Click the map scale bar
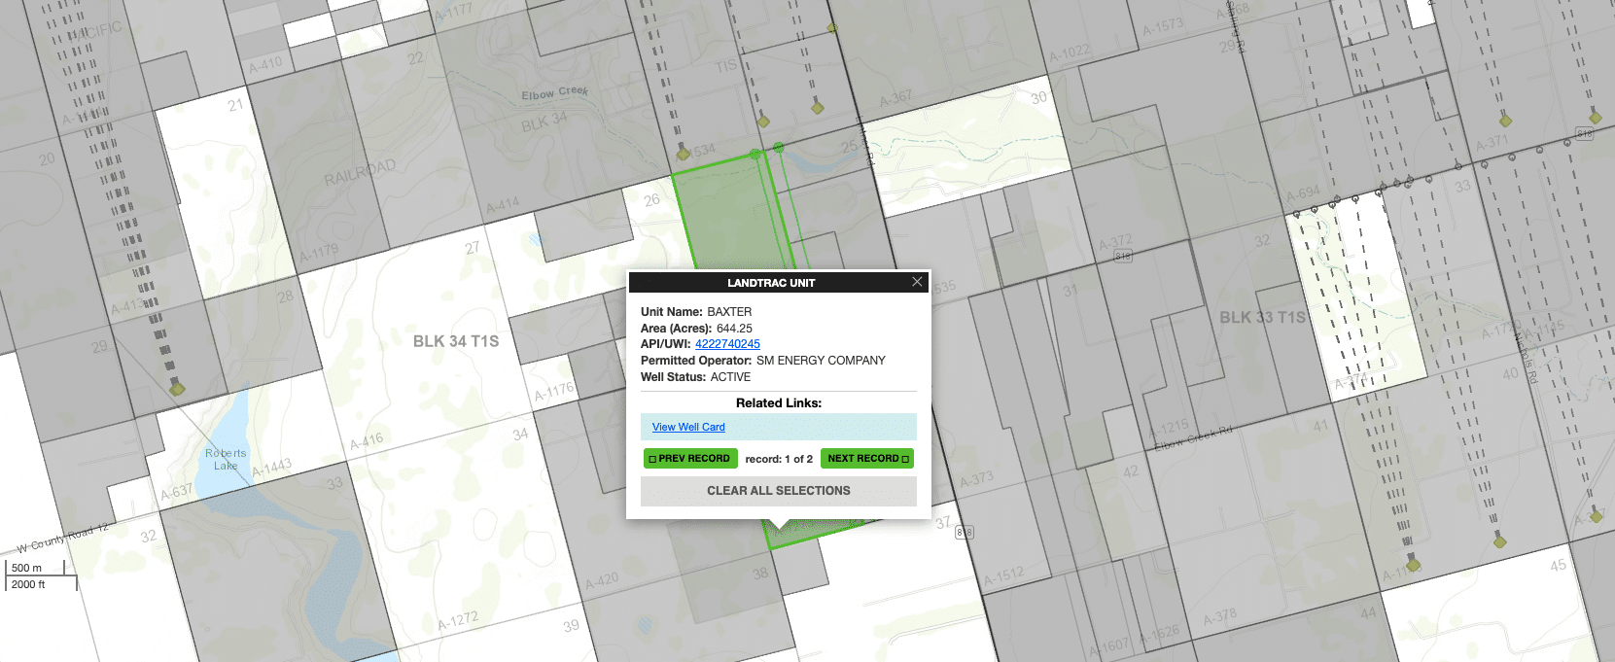The height and width of the screenshot is (662, 1615). 41,576
